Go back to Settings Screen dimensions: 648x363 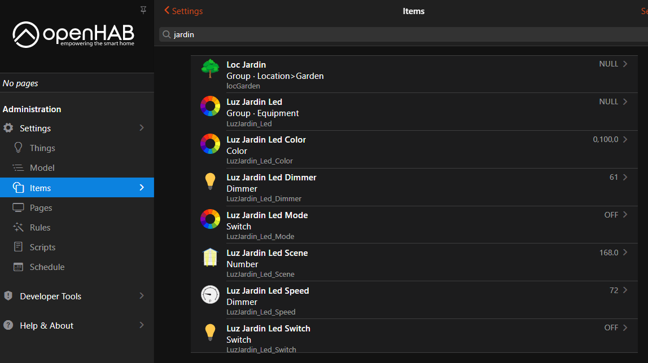click(183, 11)
